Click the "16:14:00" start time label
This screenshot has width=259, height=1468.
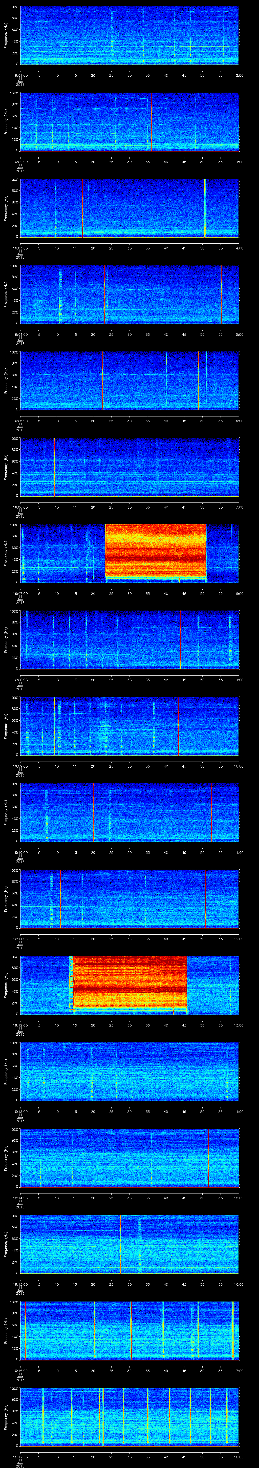click(20, 1197)
